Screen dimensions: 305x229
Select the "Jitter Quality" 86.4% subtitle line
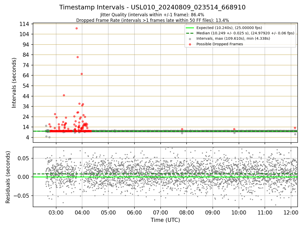(x=152, y=15)
